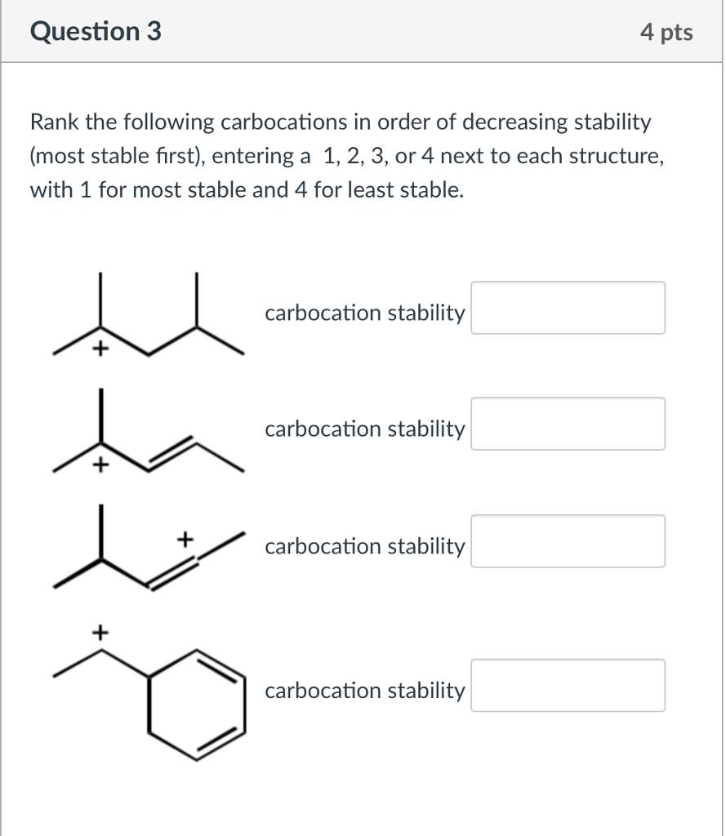Click the fourth carbocation stability label
This screenshot has width=726, height=836.
pos(364,690)
